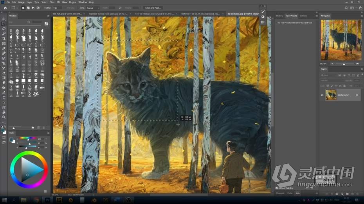Choose New selection mode button
This screenshot has width=364, height=204.
click(x=23, y=8)
